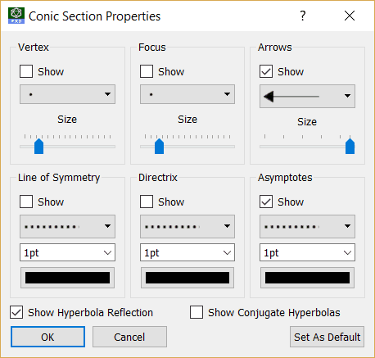
Task: Click the OK button
Action: tap(47, 337)
